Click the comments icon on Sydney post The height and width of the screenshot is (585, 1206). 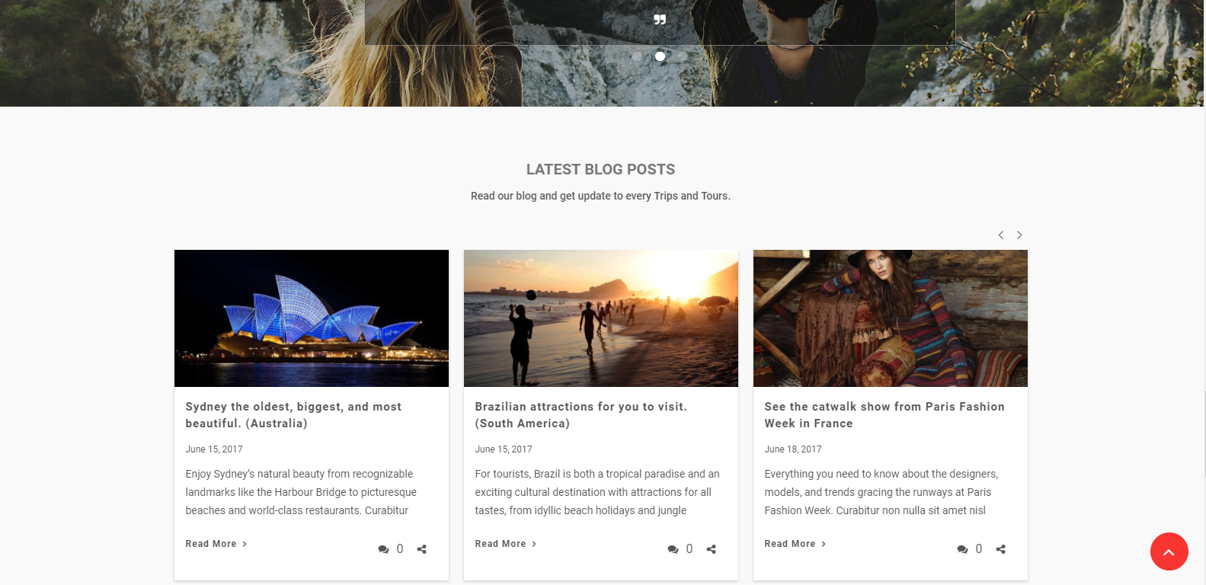pos(383,549)
